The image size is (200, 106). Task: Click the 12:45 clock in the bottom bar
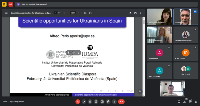[5, 102]
